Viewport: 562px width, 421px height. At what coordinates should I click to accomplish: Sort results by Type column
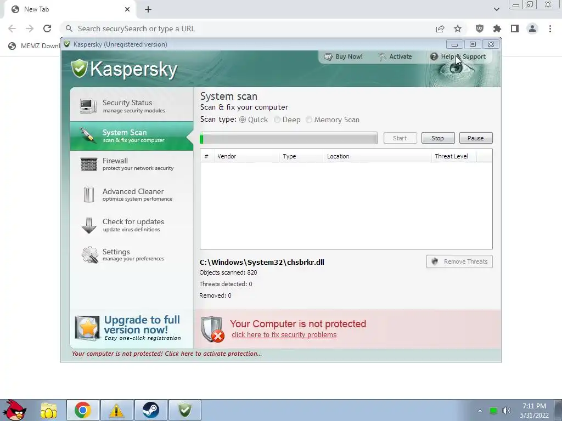(301, 156)
